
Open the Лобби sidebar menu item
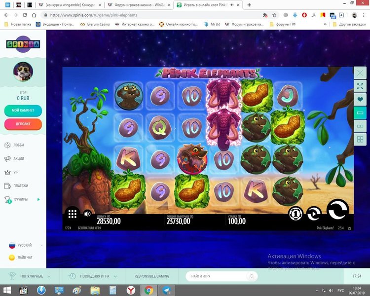tap(18, 146)
